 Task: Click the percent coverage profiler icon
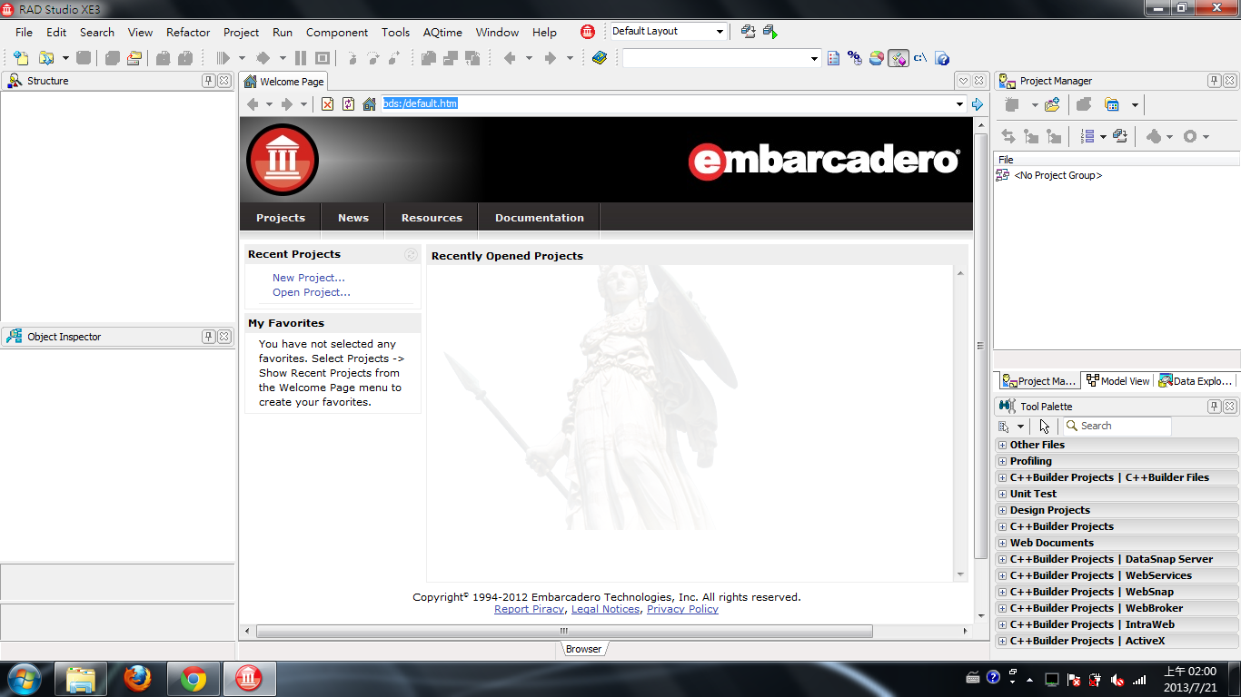855,58
